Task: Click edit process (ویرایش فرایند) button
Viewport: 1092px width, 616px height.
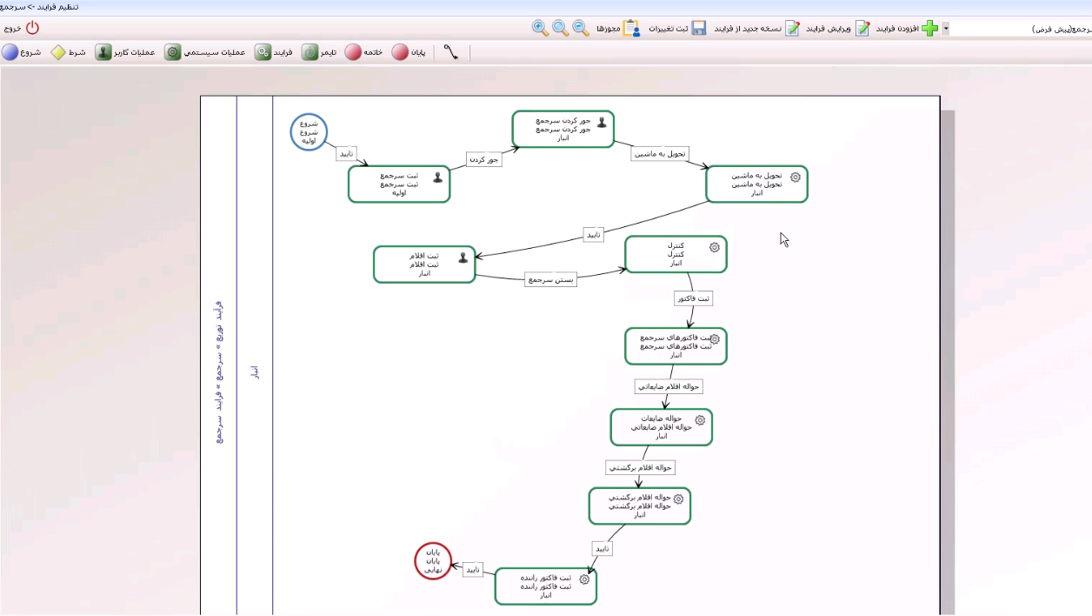Action: (x=862, y=29)
